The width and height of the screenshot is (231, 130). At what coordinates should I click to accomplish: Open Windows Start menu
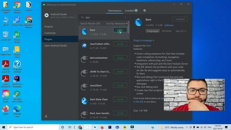4,127
